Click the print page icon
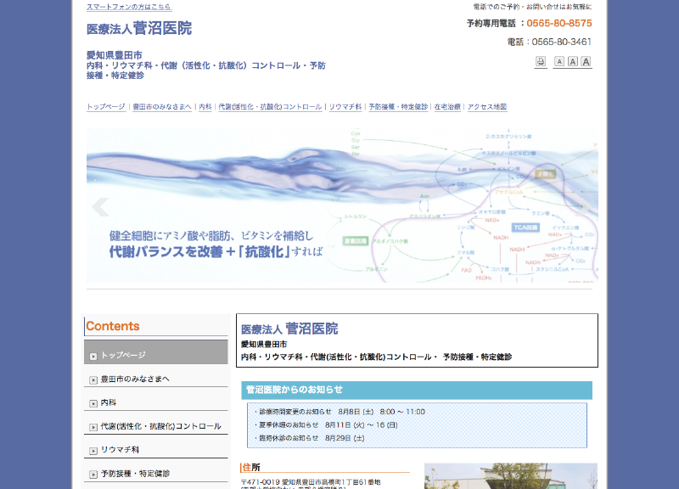The width and height of the screenshot is (679, 489). click(x=541, y=61)
